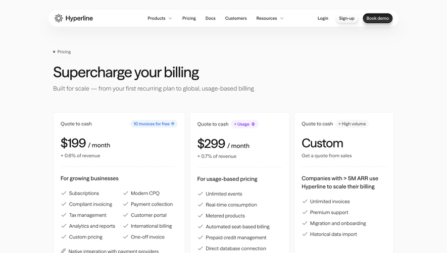Click the chevron beside Resources
The image size is (447, 253).
(x=282, y=18)
